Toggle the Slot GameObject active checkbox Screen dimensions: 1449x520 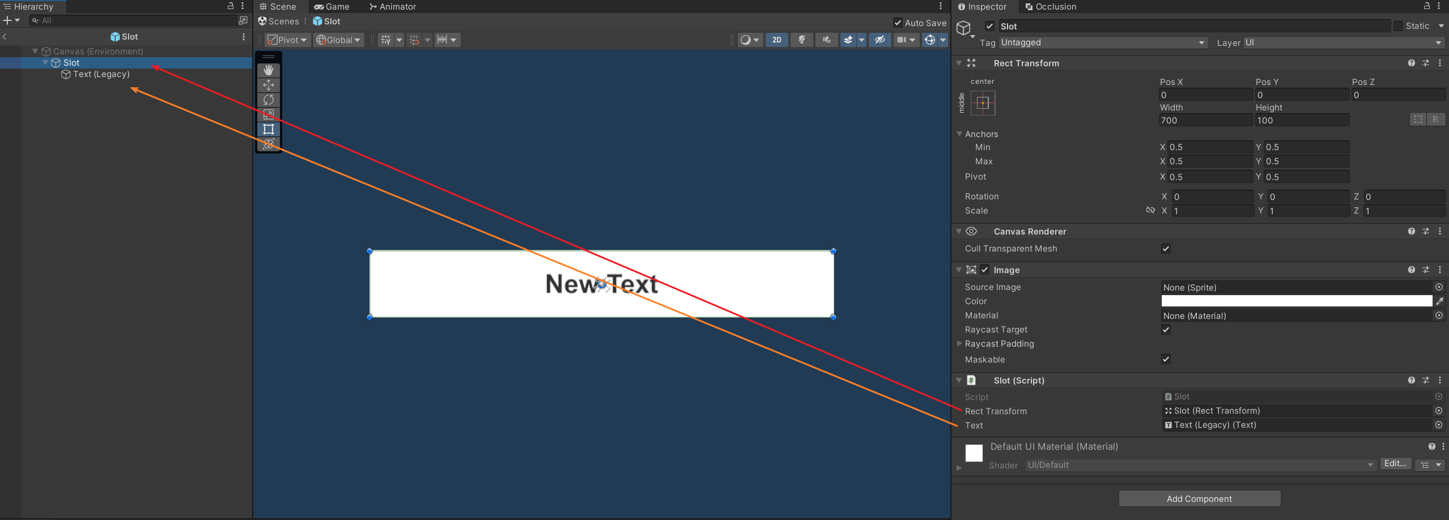pyautogui.click(x=989, y=26)
